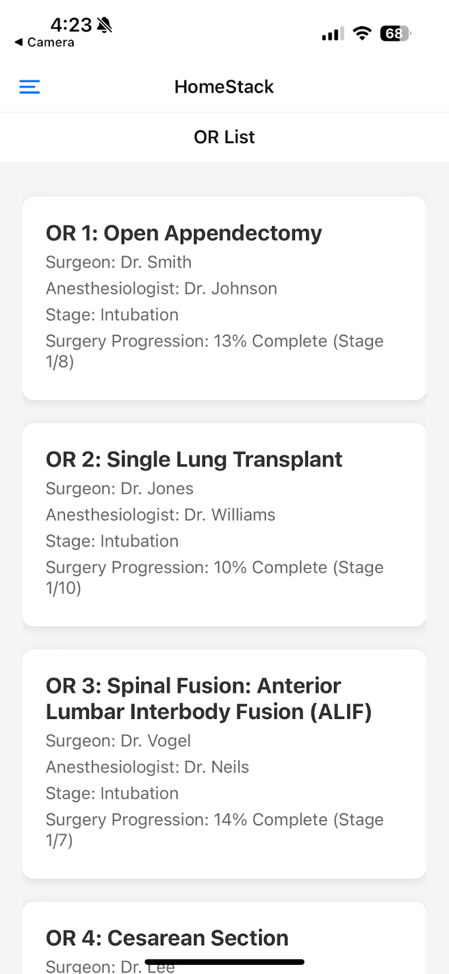
Task: Tap Surgeon Dr. Vogel in OR 3
Action: click(118, 741)
